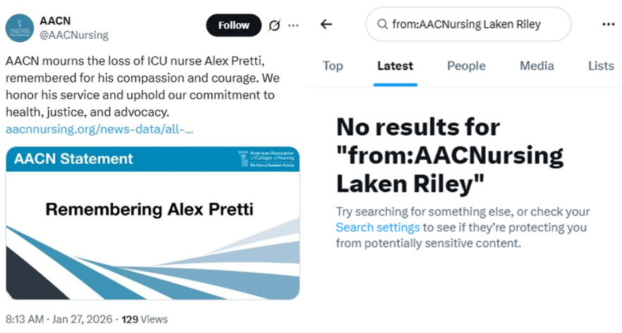Open the Remembering Alex Pretti card image
Screen dimensions: 622x333
[152, 222]
